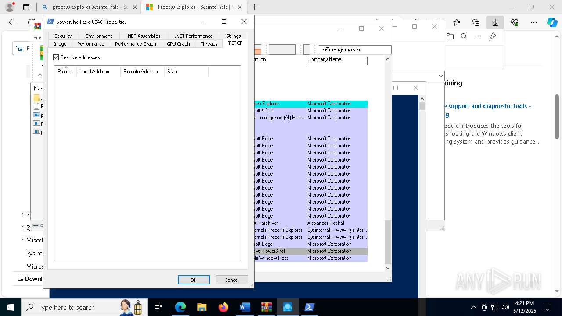Open downloads folder icon in downloads panel

click(x=450, y=36)
